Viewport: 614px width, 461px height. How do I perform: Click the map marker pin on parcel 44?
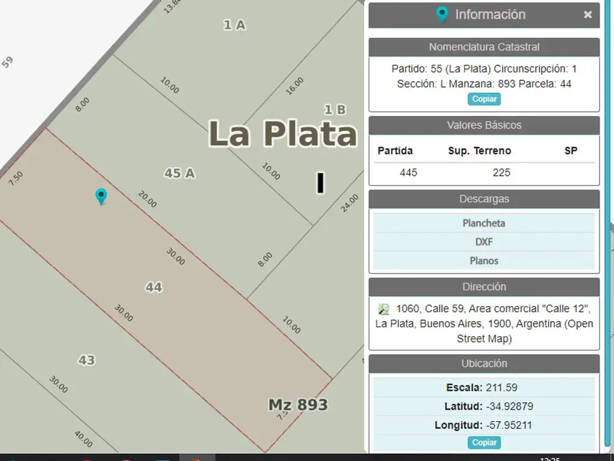(101, 196)
